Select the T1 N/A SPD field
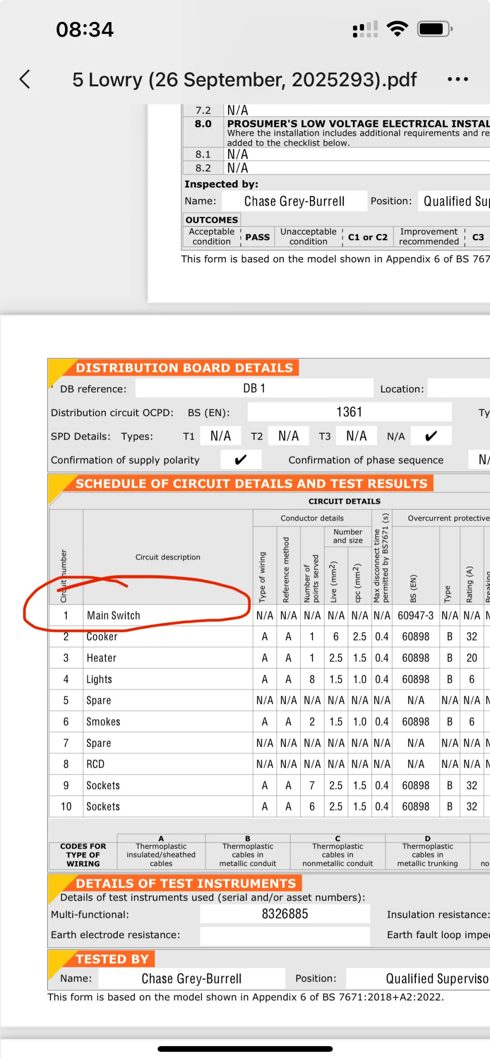The width and height of the screenshot is (490, 1061). point(220,436)
